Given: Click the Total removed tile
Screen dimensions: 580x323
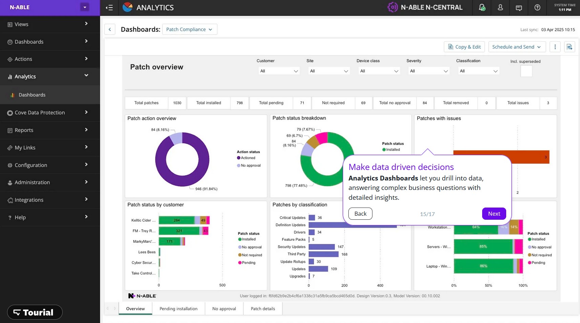Looking at the screenshot, I should click(465, 103).
